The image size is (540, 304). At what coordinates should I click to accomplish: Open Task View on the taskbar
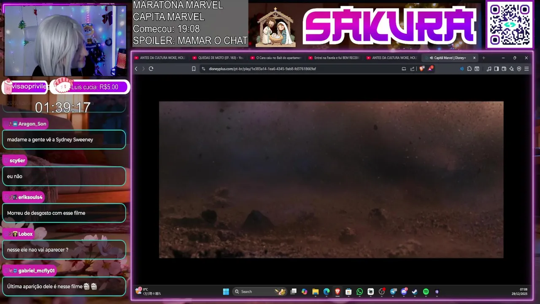[293, 292]
